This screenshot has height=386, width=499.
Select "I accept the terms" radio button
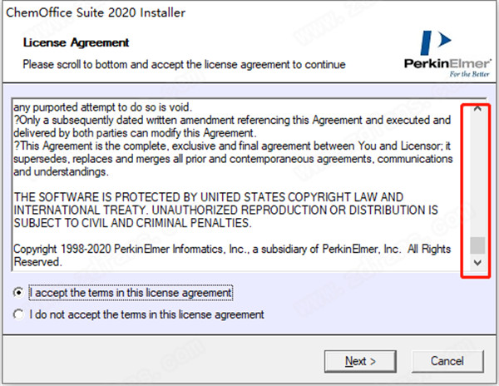19,293
